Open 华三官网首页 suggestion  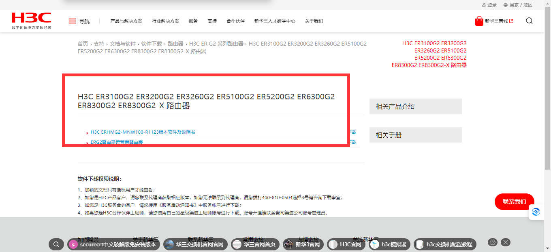tap(255, 244)
